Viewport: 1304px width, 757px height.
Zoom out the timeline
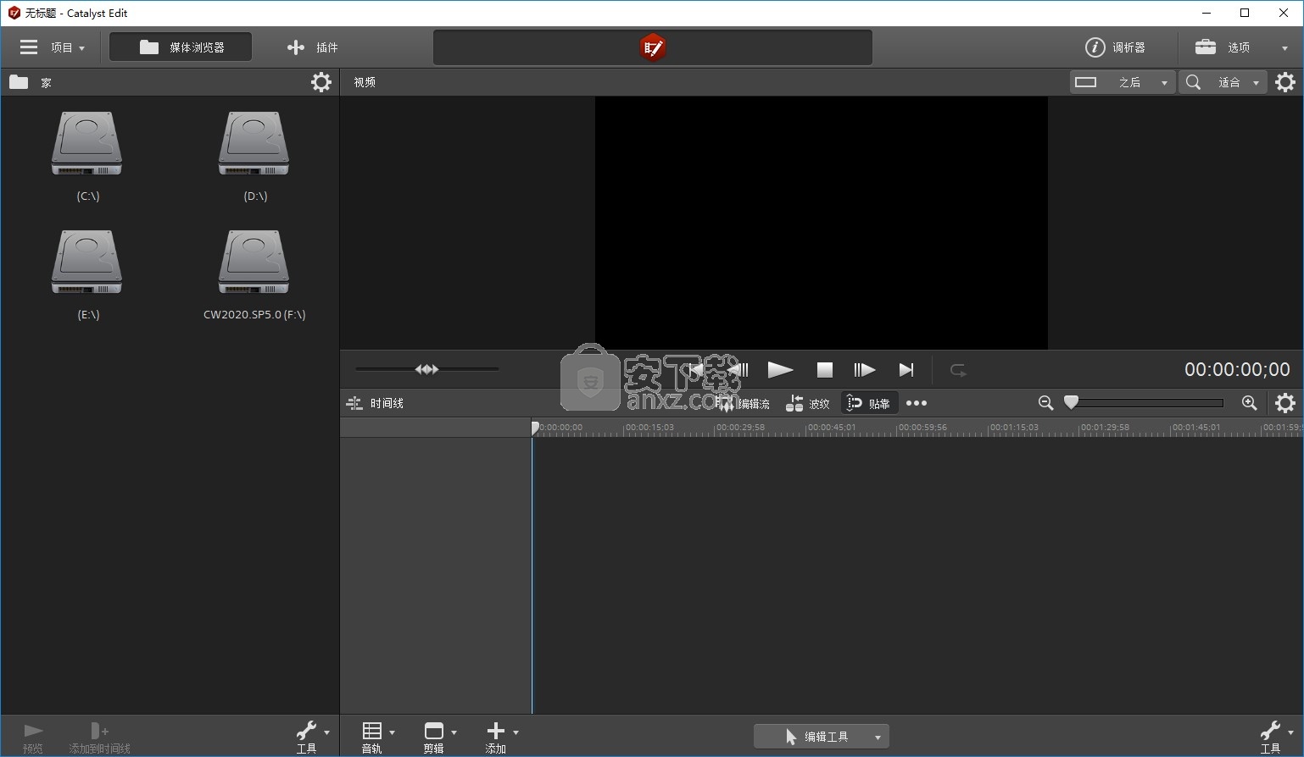point(1045,403)
